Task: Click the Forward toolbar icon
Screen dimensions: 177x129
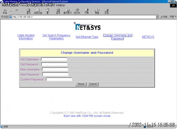Action: tap(17, 11)
